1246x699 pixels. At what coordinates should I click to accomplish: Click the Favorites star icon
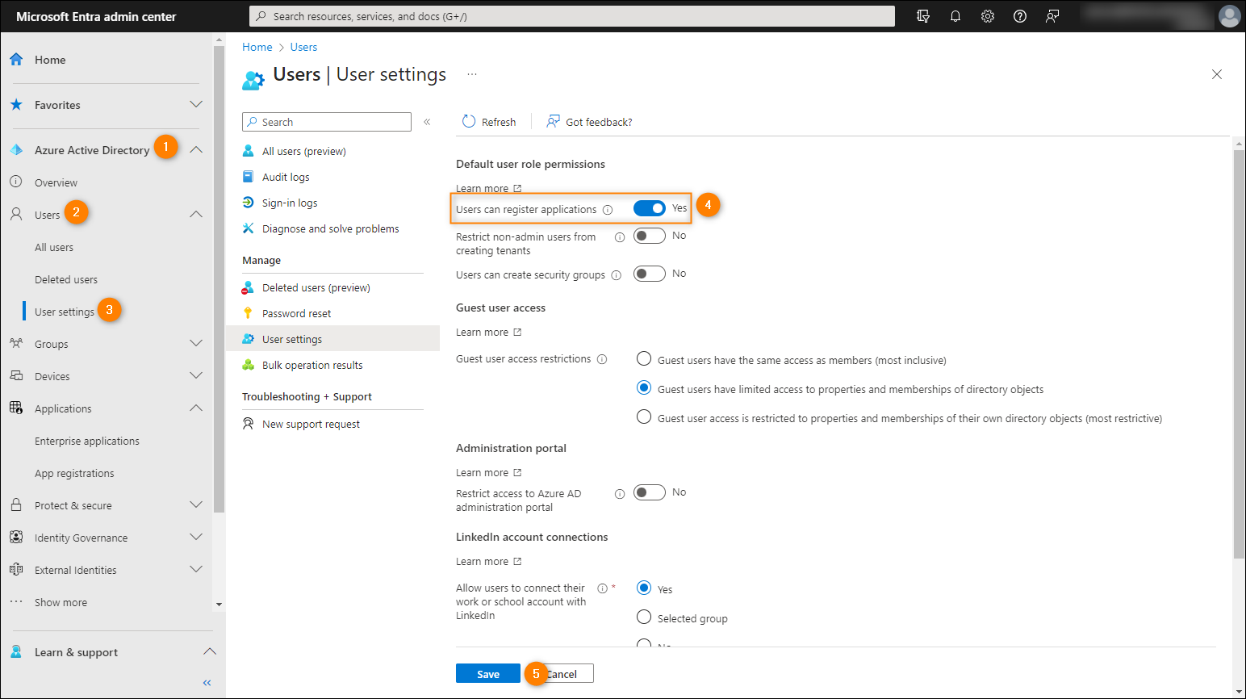(16, 105)
